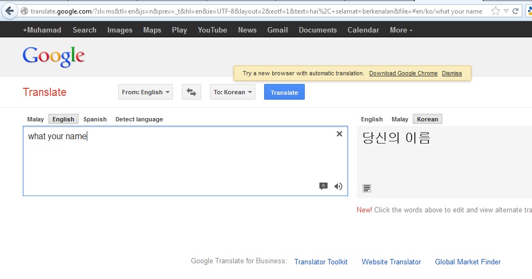
Task: Click the blue Translate button
Action: pyautogui.click(x=284, y=92)
